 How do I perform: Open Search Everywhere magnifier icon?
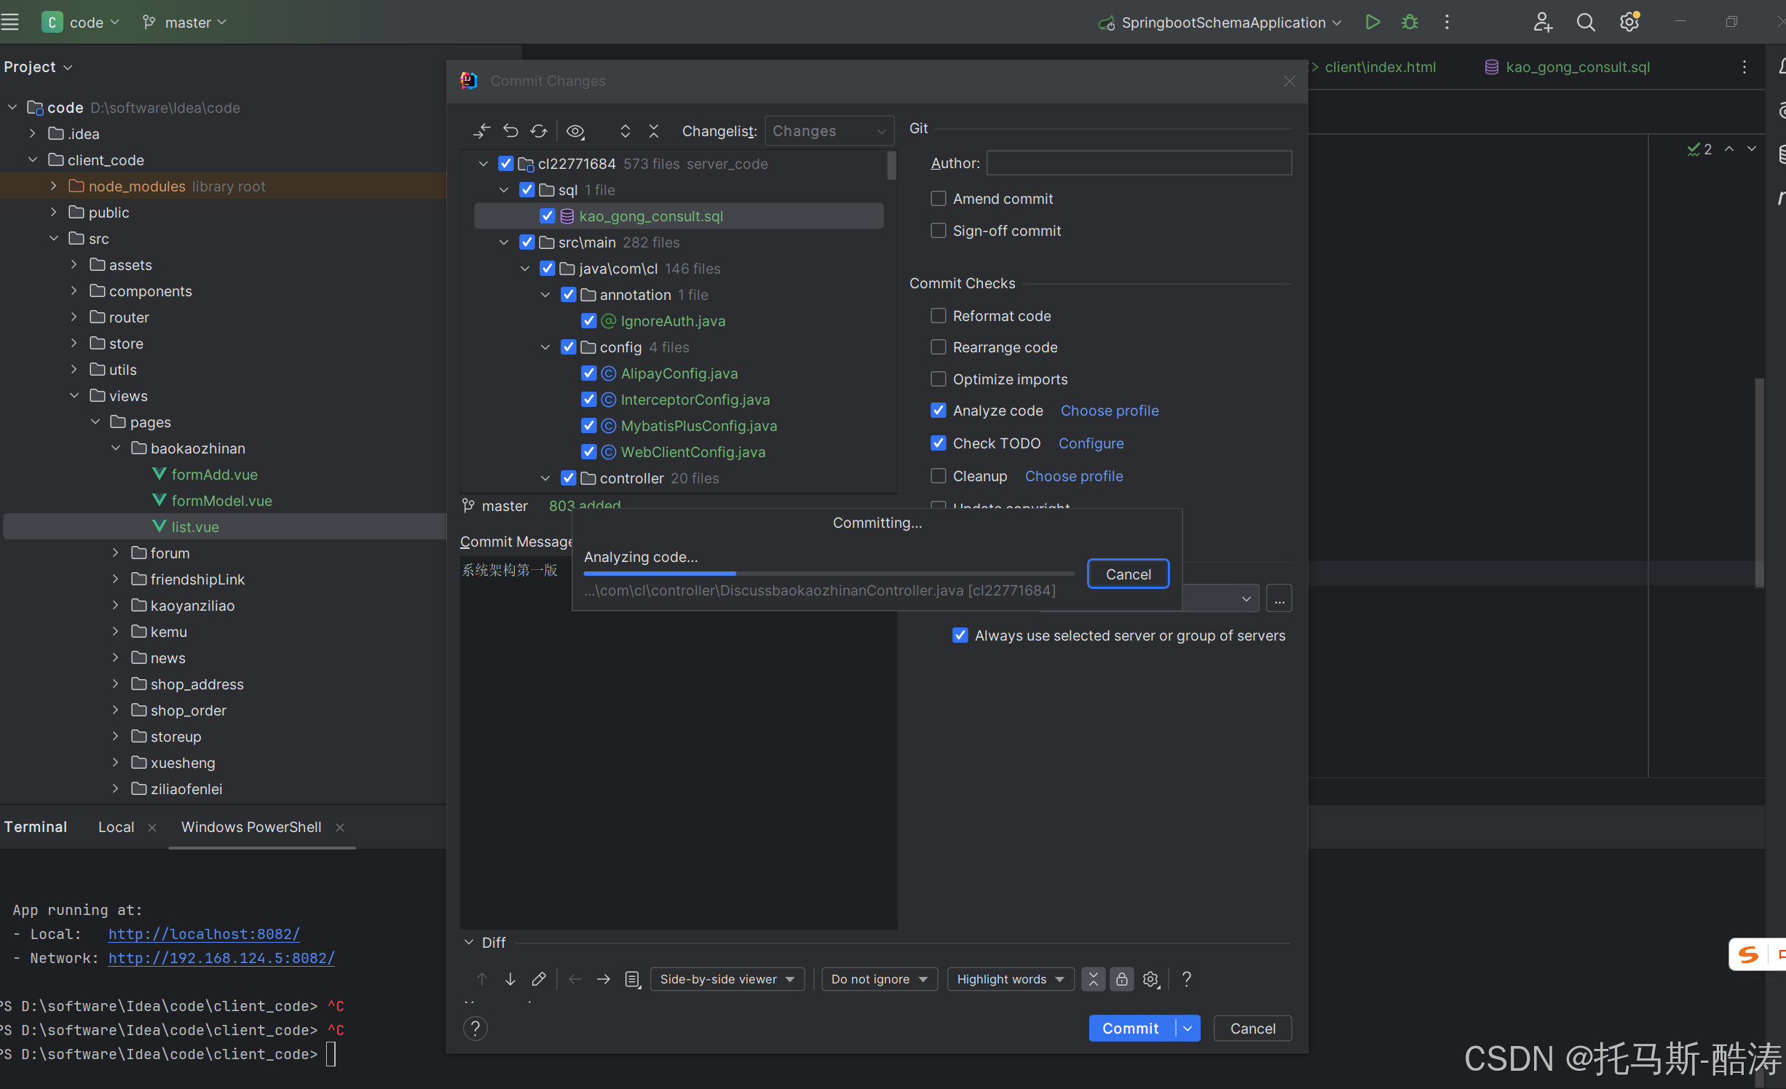(1585, 23)
